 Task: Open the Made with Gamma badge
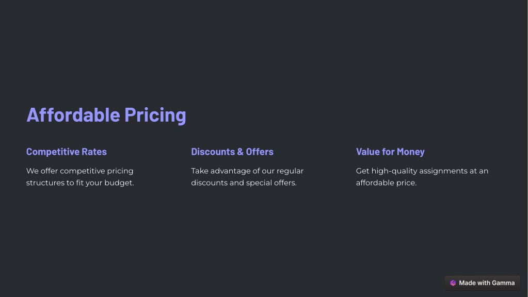[x=482, y=283]
